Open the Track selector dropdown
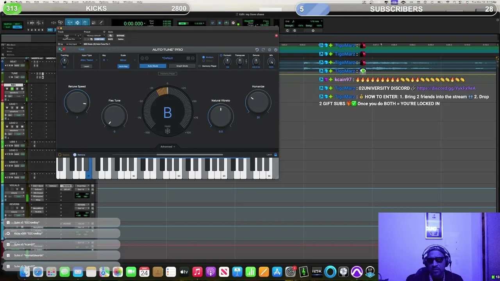500x281 pixels. 67,36
